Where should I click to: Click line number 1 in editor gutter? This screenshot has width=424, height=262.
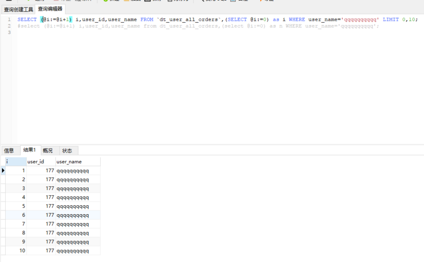9,20
